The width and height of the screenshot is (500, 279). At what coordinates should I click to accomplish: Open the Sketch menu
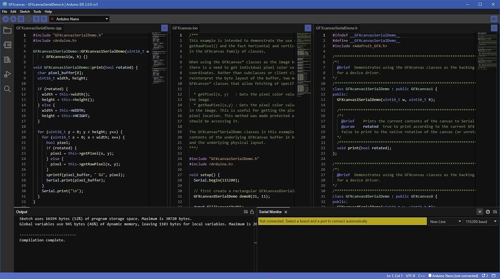(24, 11)
